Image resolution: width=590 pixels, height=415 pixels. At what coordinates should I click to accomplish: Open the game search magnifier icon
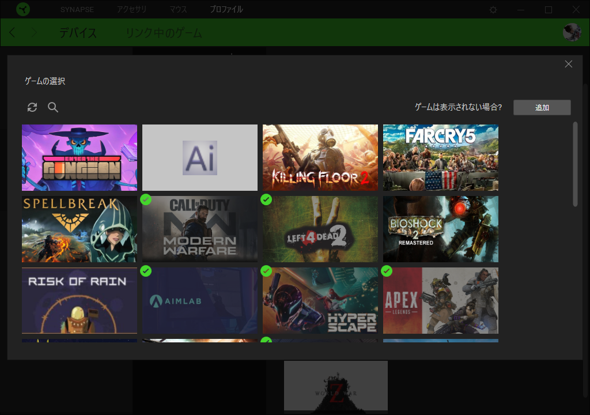click(x=53, y=107)
